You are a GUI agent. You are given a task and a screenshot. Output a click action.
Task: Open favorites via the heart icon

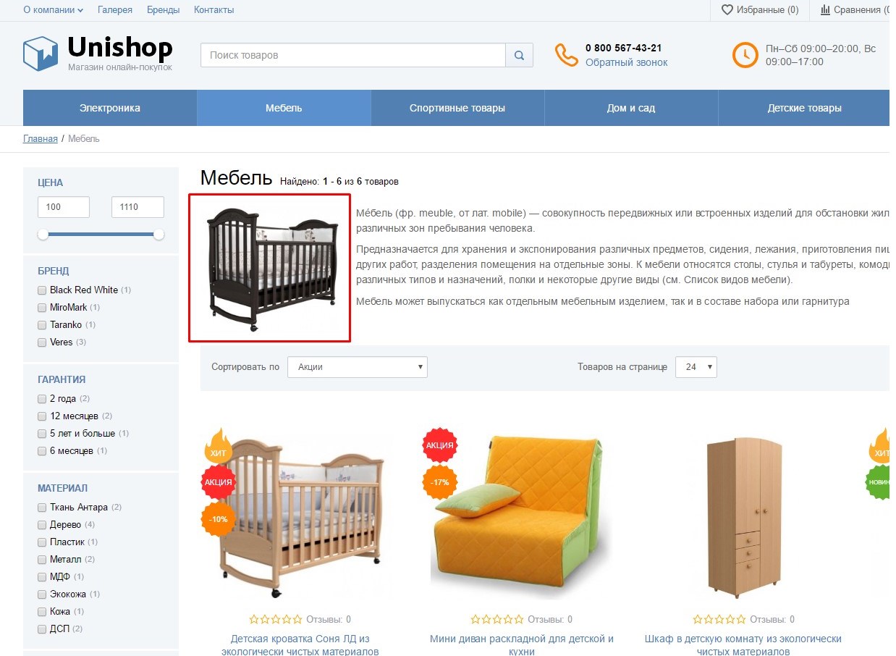pos(727,9)
